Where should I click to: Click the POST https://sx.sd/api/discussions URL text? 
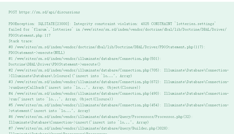pos(44,12)
